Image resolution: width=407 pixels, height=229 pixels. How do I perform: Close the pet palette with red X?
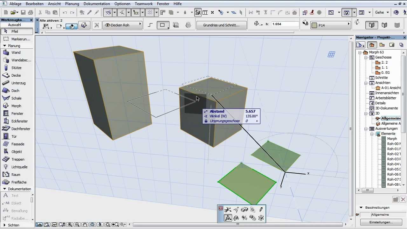(221, 208)
